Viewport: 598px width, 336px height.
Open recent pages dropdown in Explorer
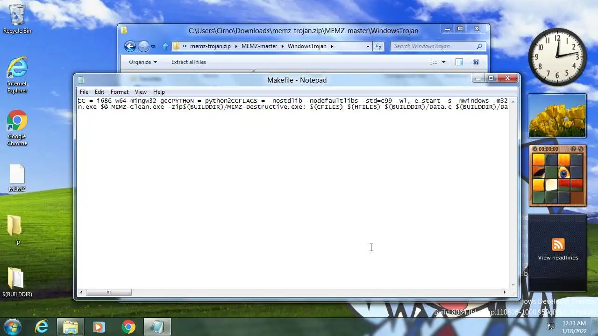click(153, 46)
